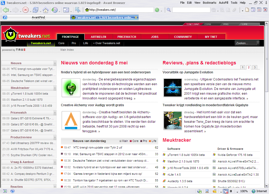Click the sidebar toggle icon in status bar
Screen dimensions: 269x194
5,191
